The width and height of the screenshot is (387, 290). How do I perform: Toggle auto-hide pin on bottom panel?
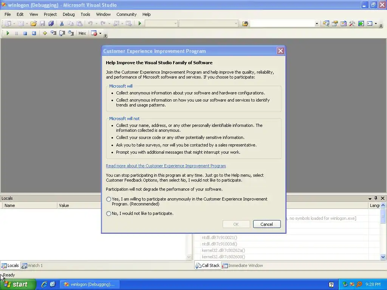[x=376, y=198]
